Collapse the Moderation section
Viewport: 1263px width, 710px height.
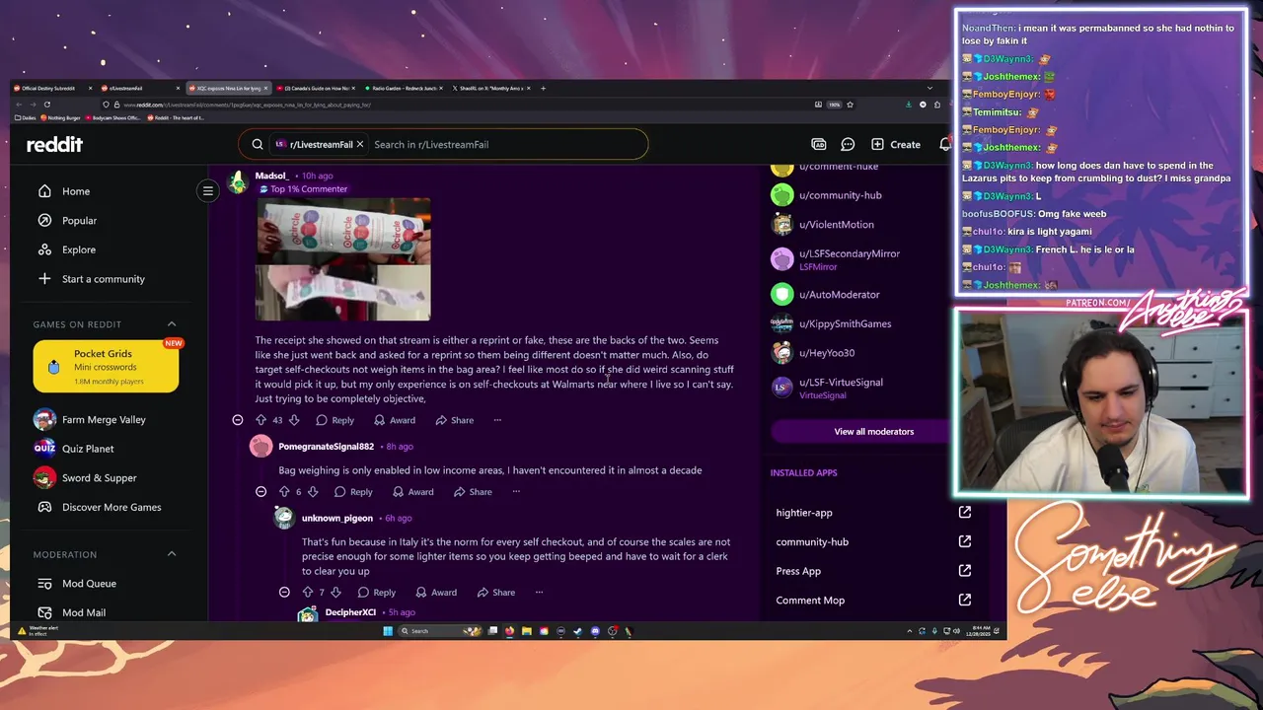click(x=172, y=554)
